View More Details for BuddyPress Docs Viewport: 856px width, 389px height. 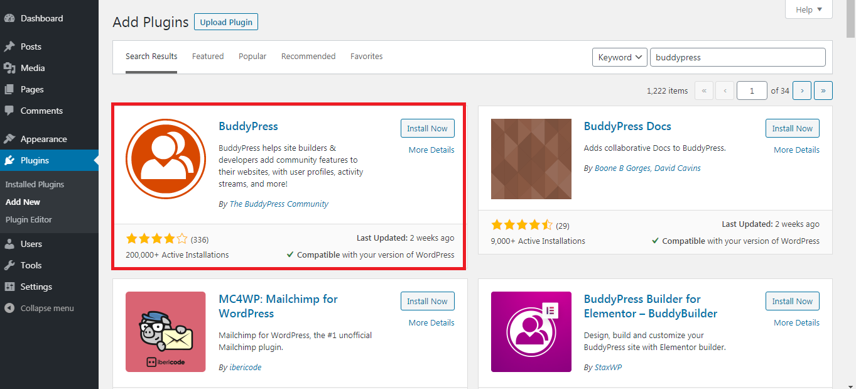(x=796, y=150)
